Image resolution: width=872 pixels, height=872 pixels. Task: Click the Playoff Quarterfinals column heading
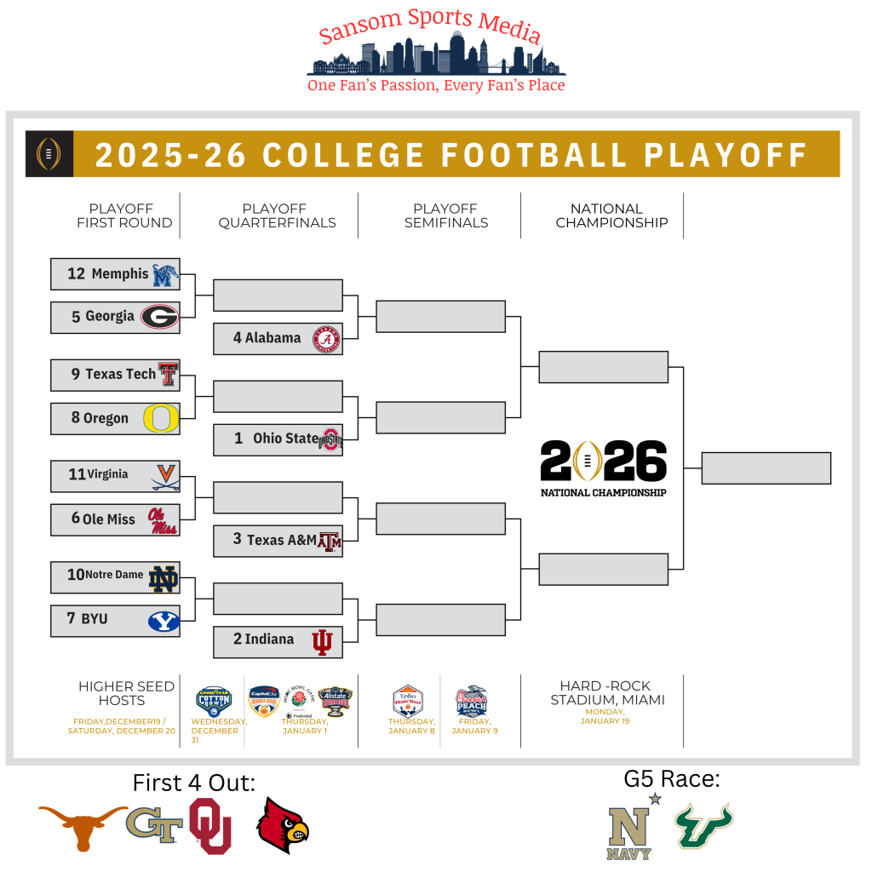pos(277,215)
